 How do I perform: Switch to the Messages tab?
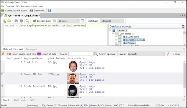(x=31, y=49)
